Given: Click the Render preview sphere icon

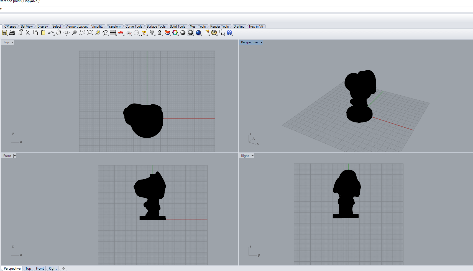Looking at the screenshot, I should [x=191, y=33].
